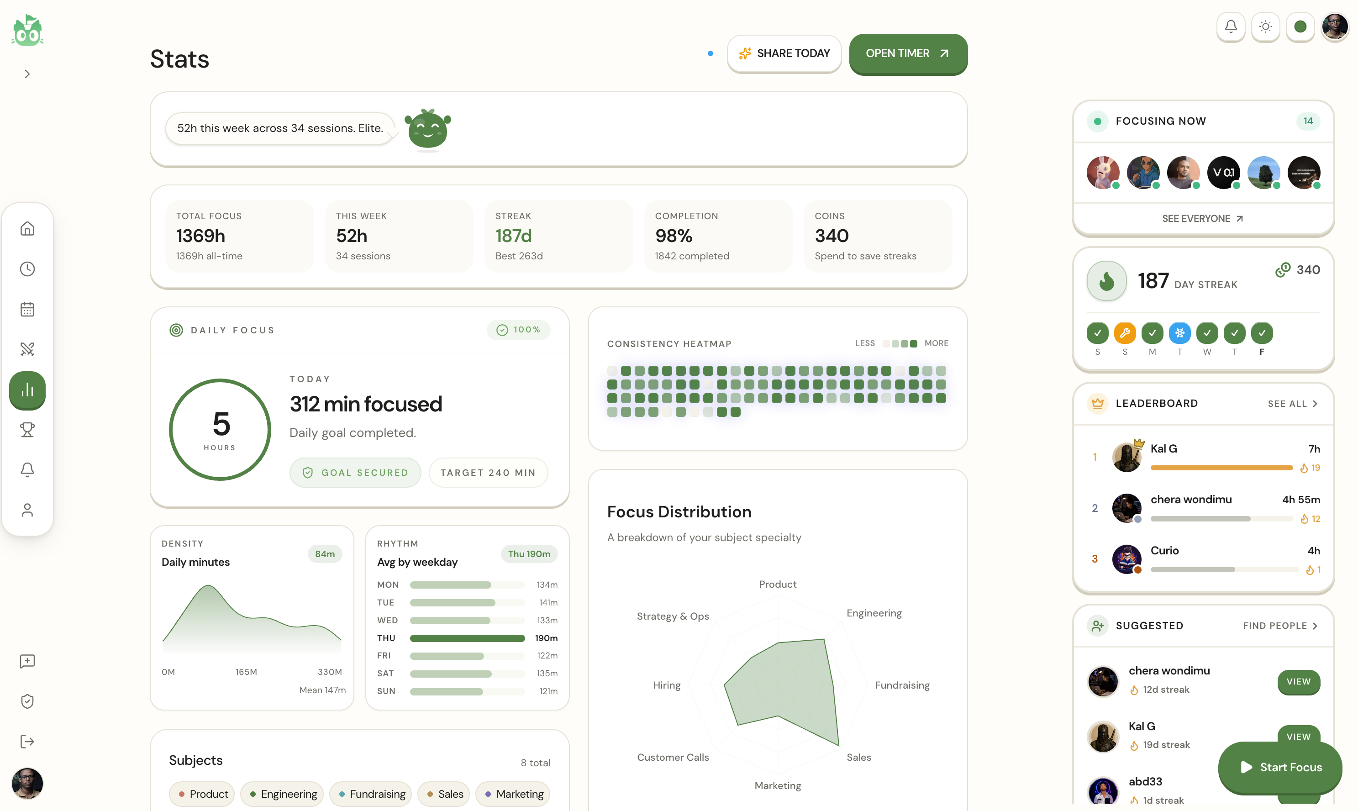Open the shield check icon in sidebar
Image resolution: width=1358 pixels, height=811 pixels.
pos(27,701)
